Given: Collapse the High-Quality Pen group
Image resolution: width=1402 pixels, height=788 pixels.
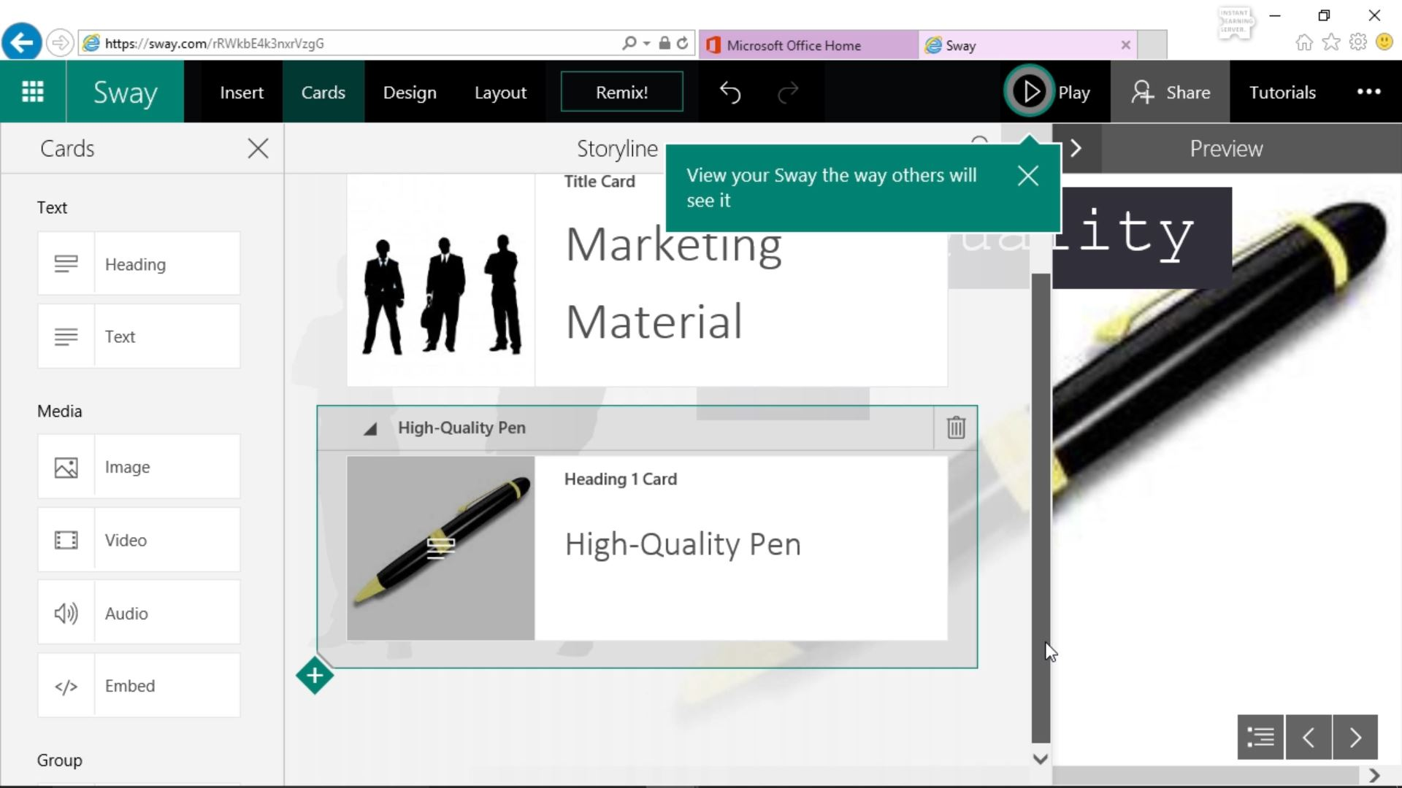Looking at the screenshot, I should (370, 429).
